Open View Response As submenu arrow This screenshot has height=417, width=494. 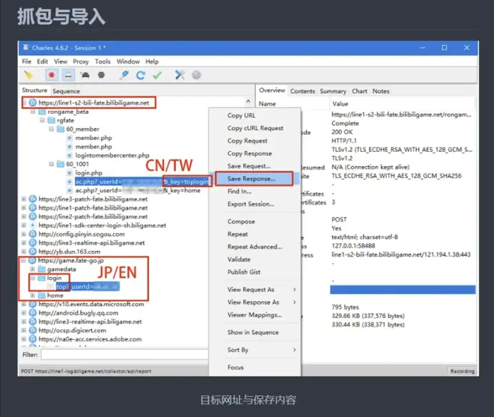point(295,302)
